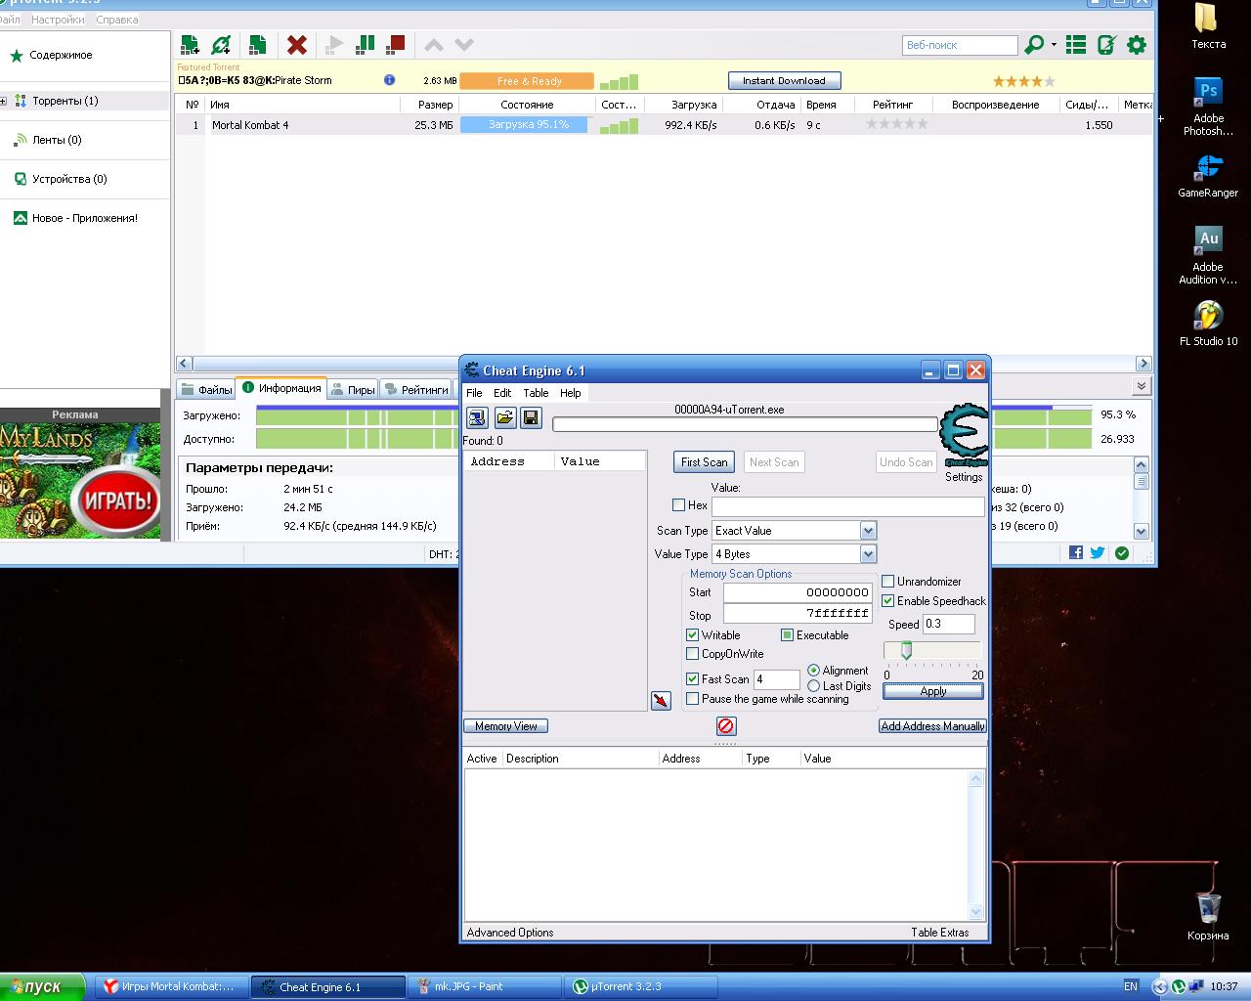Open uTorrent preferences gear icon
Image resolution: width=1251 pixels, height=1001 pixels.
[x=1137, y=44]
